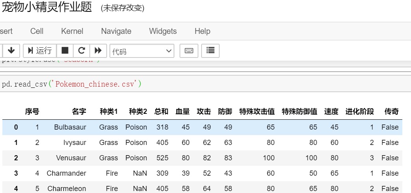Click Venusaur's False legendary value
The height and width of the screenshot is (193, 411).
pyautogui.click(x=390, y=158)
